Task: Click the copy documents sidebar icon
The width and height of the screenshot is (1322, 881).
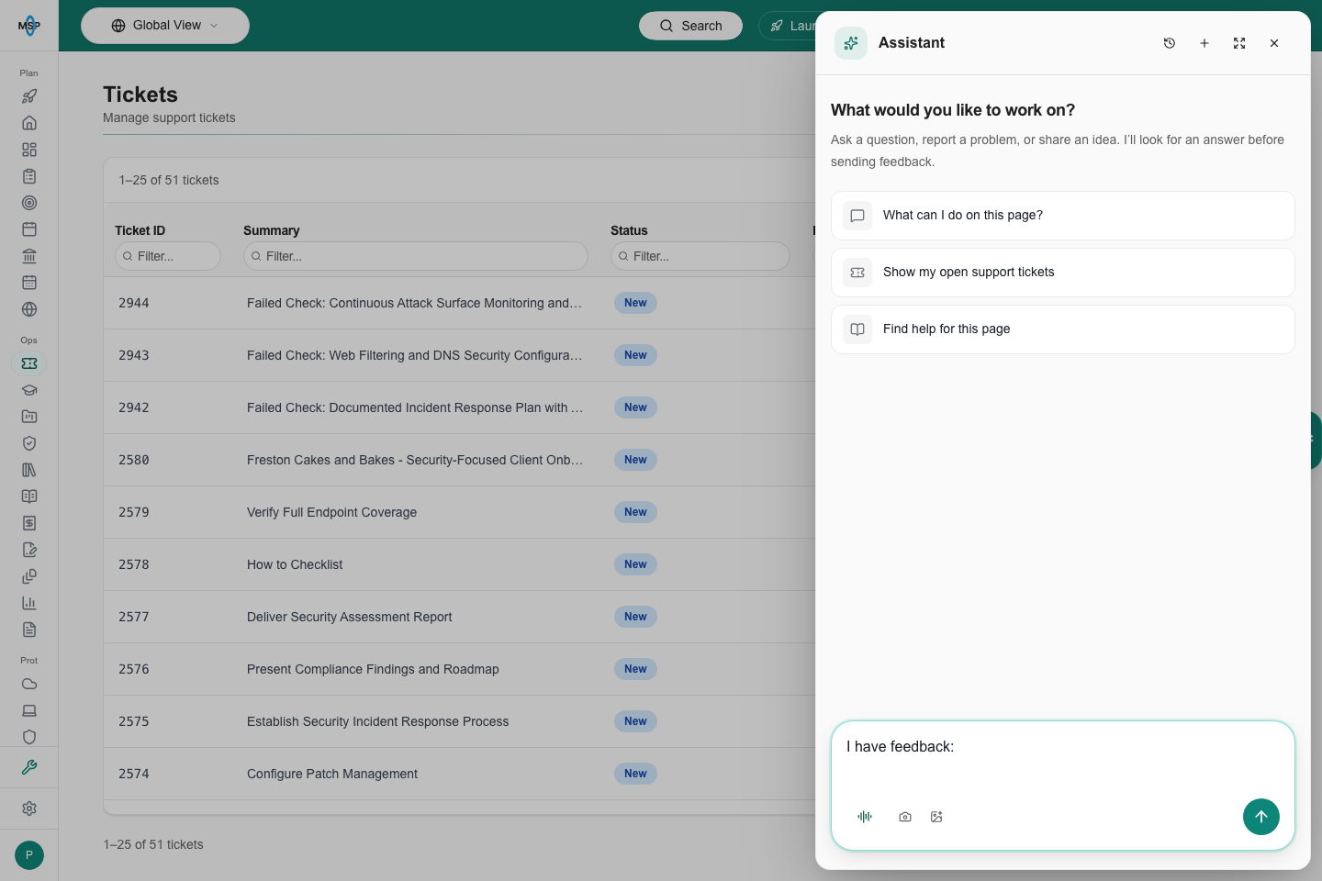Action: 29,576
